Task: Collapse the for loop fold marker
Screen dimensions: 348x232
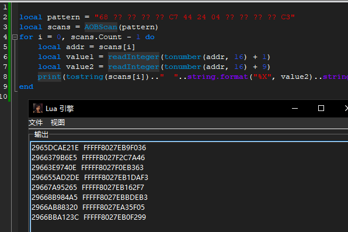Action: click(15, 37)
